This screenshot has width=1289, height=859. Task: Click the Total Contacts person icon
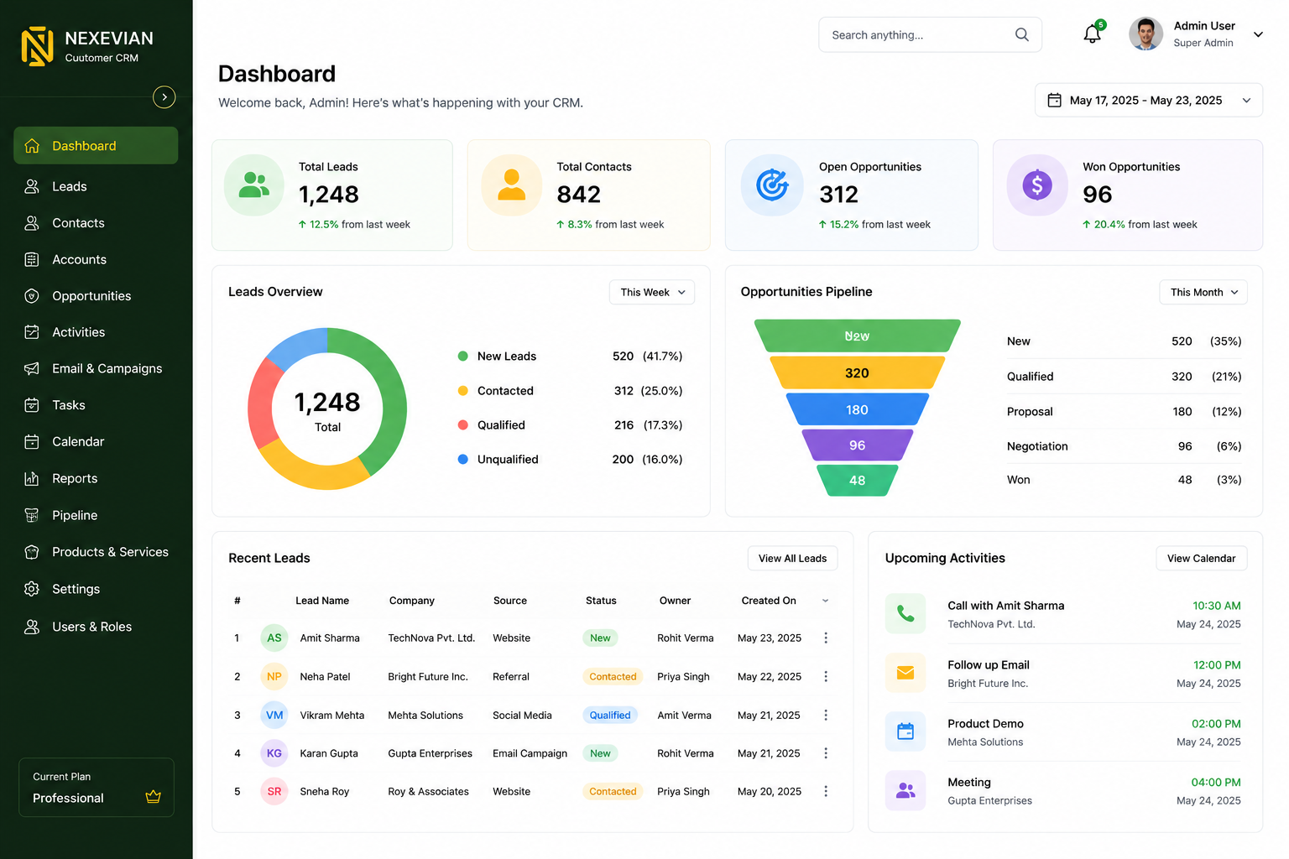[x=511, y=185]
